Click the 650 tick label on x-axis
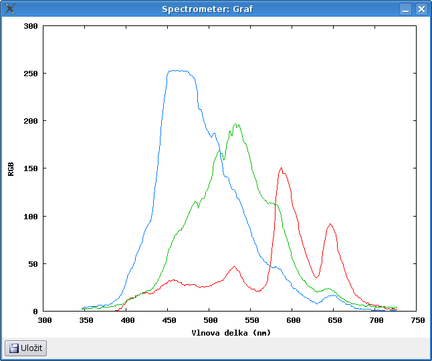The height and width of the screenshot is (361, 432). (x=334, y=321)
